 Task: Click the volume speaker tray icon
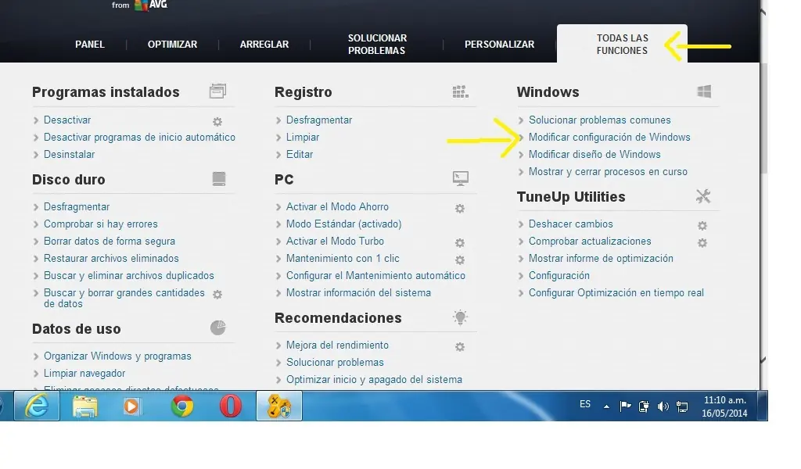coord(663,406)
